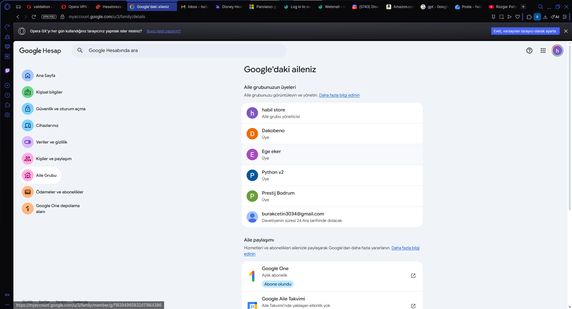The image size is (572, 309).
Task: Open Ödemeler ve abonelikler section
Action: pos(53,192)
